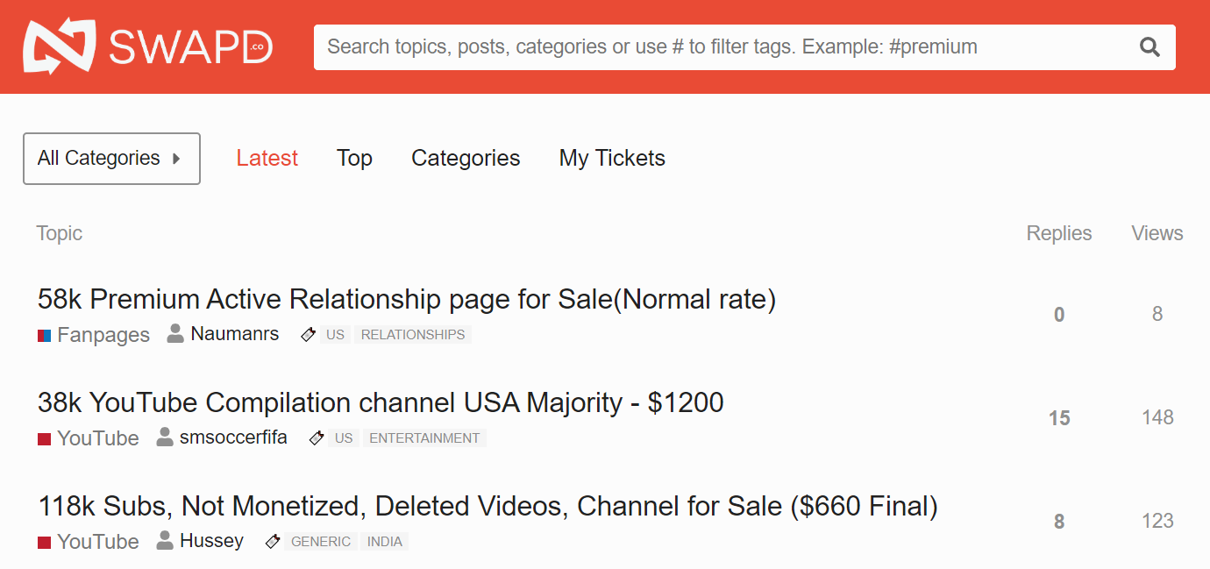Sort topics by the Replies column header
Screen dimensions: 1210x569
(1059, 233)
